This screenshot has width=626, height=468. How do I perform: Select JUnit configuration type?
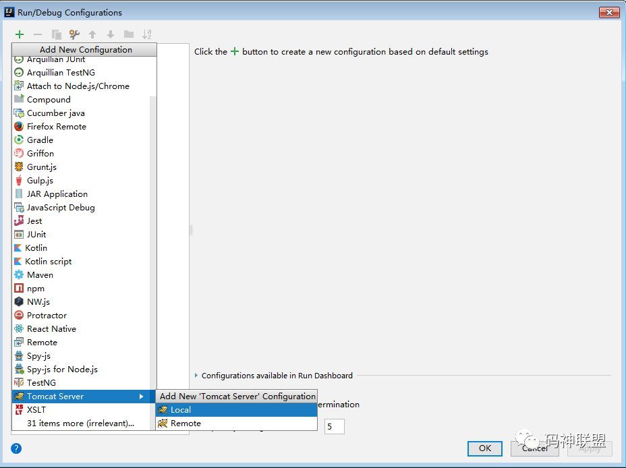81,235
